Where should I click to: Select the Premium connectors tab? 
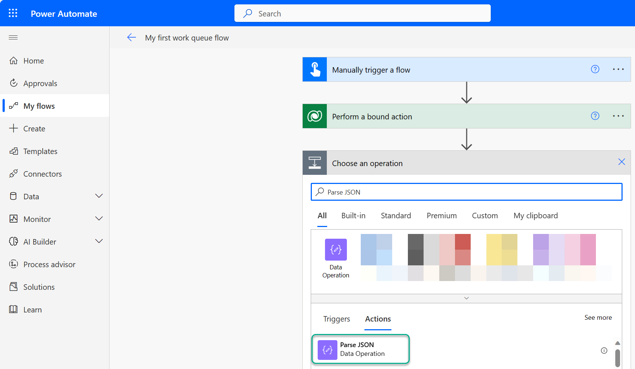coord(441,216)
